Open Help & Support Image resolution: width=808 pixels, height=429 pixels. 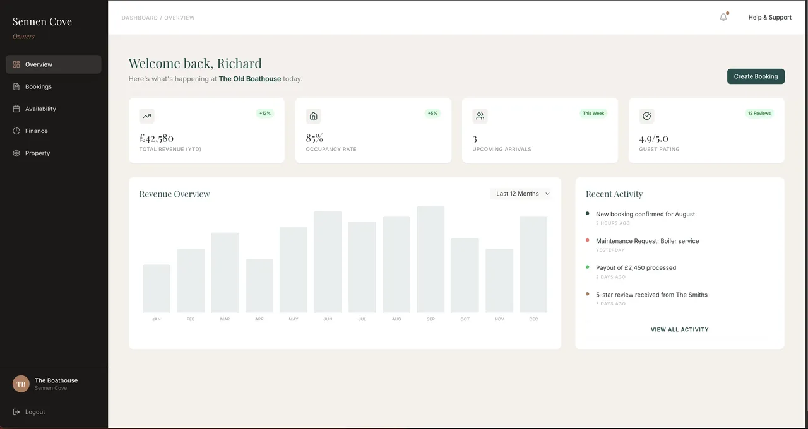coord(769,17)
